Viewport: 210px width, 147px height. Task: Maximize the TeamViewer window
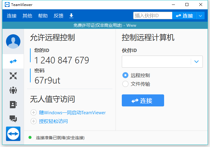tap(187, 5)
